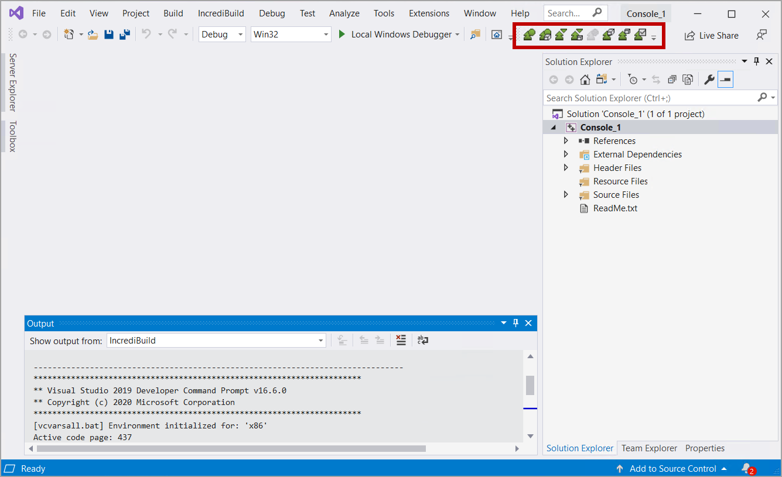The height and width of the screenshot is (477, 782).
Task: Open the Debug configuration dropdown
Action: 222,35
